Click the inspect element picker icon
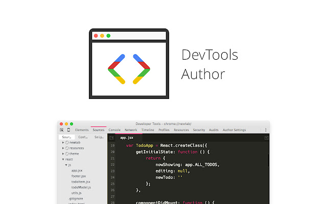Image resolution: width=327 pixels, height=204 pixels. (61, 130)
